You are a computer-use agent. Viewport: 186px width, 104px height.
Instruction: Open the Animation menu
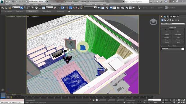pos(55,5)
